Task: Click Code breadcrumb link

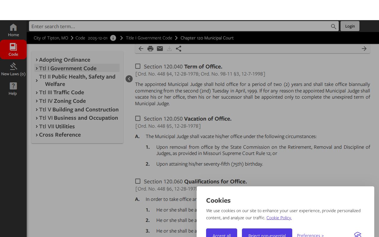Action: pyautogui.click(x=80, y=38)
